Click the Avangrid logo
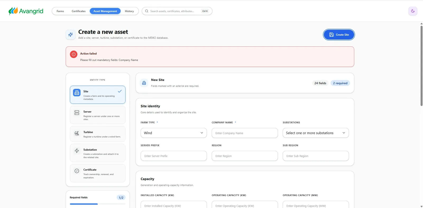This screenshot has width=423, height=208. 26,11
